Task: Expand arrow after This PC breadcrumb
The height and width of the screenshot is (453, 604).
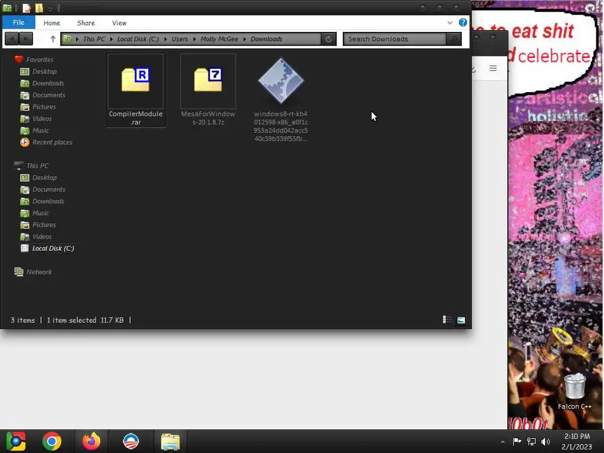Action: 111,39
